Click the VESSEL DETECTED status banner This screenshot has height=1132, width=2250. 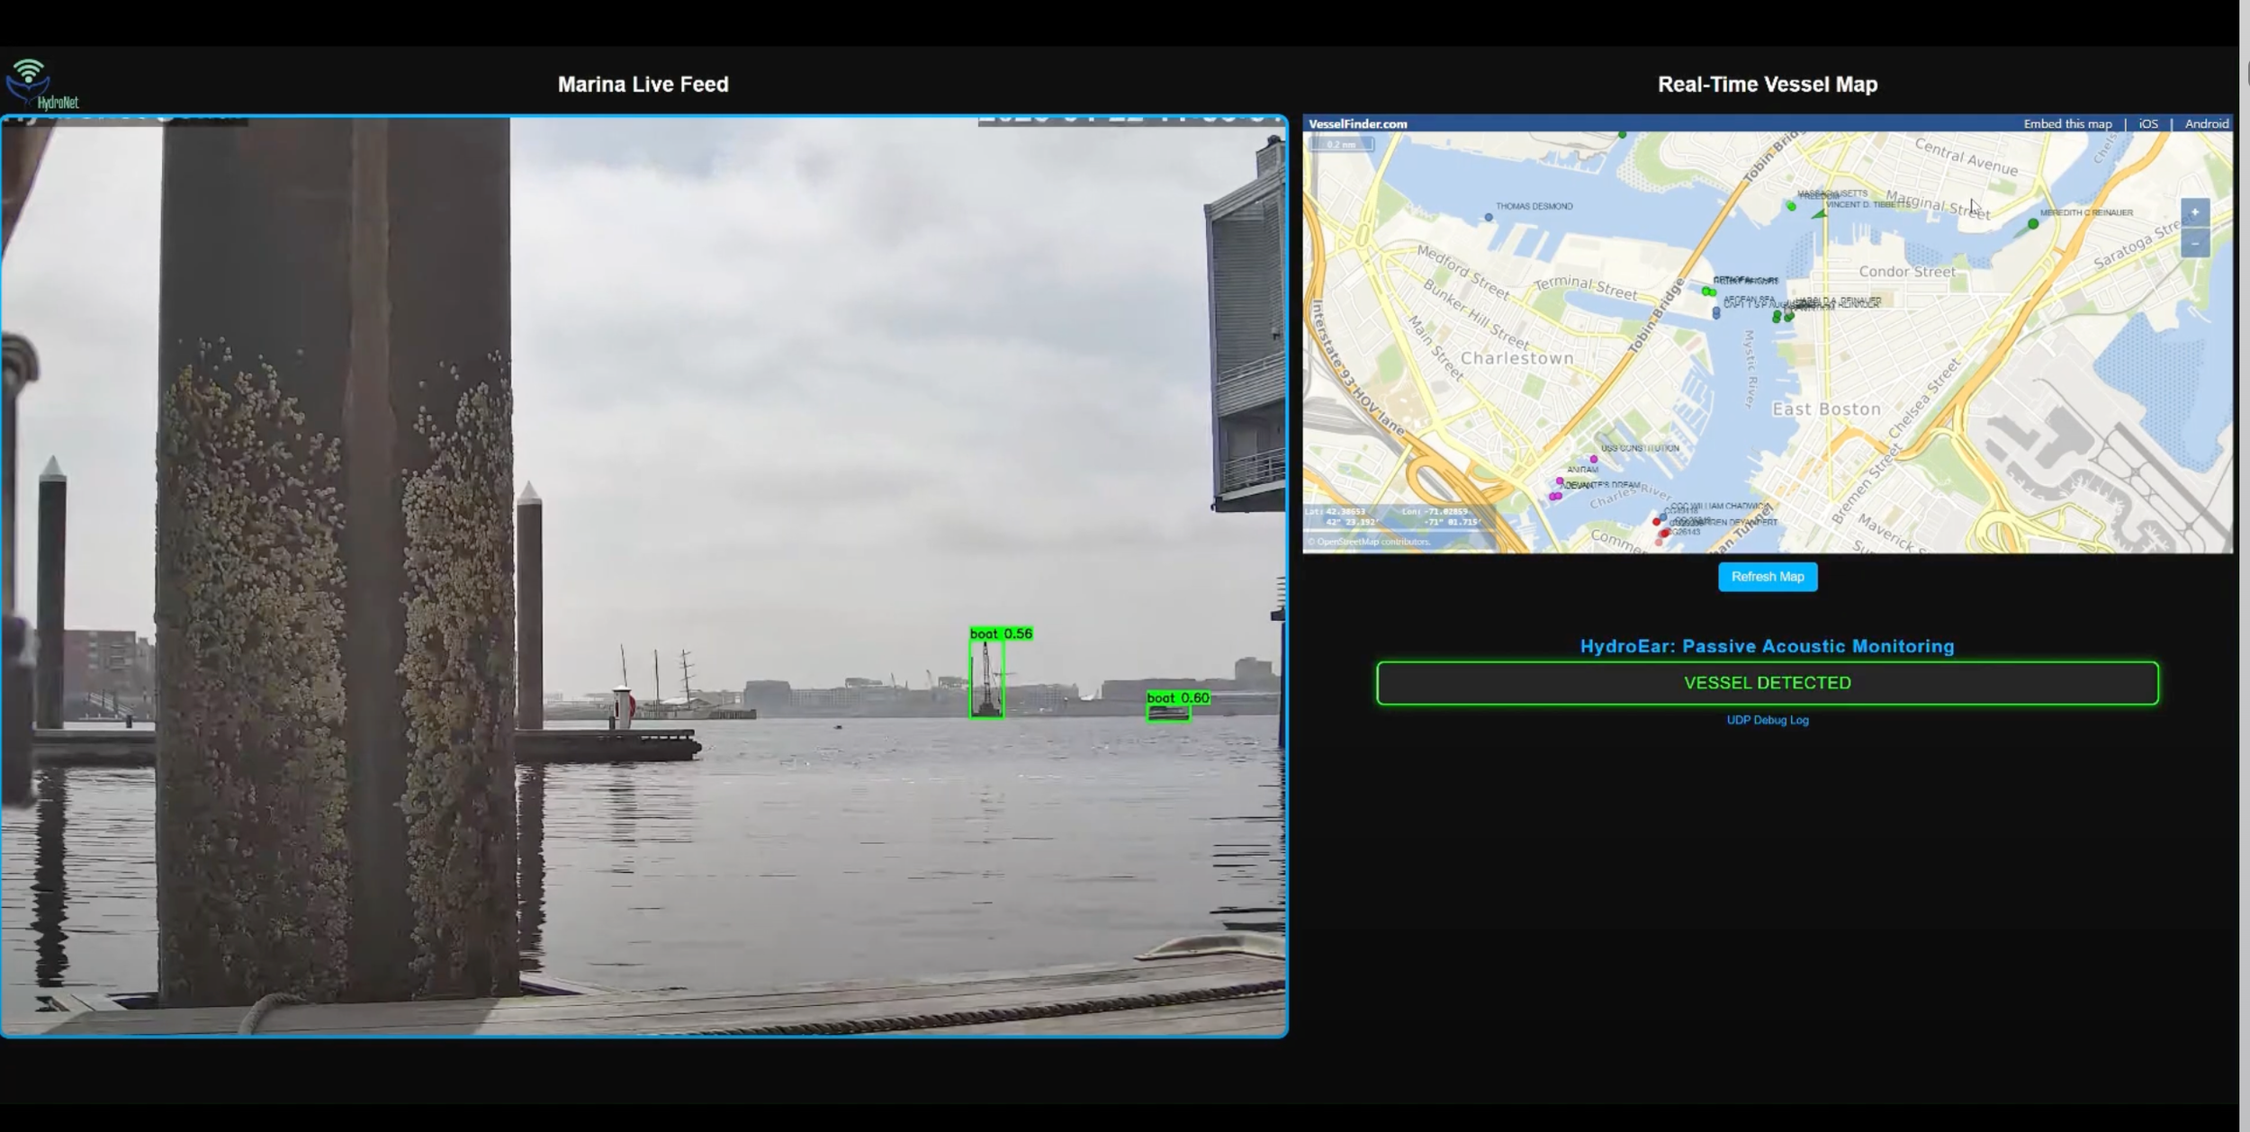click(1768, 683)
